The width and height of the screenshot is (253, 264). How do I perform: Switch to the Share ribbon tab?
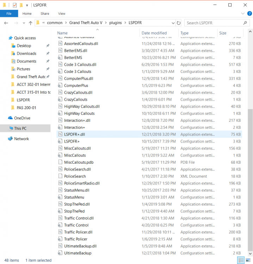tap(45, 13)
